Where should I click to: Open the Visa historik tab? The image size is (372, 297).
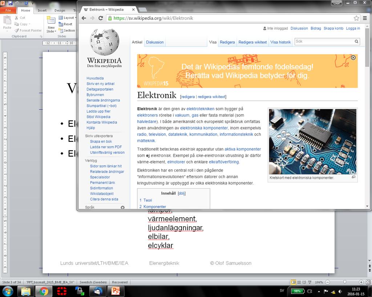(280, 42)
